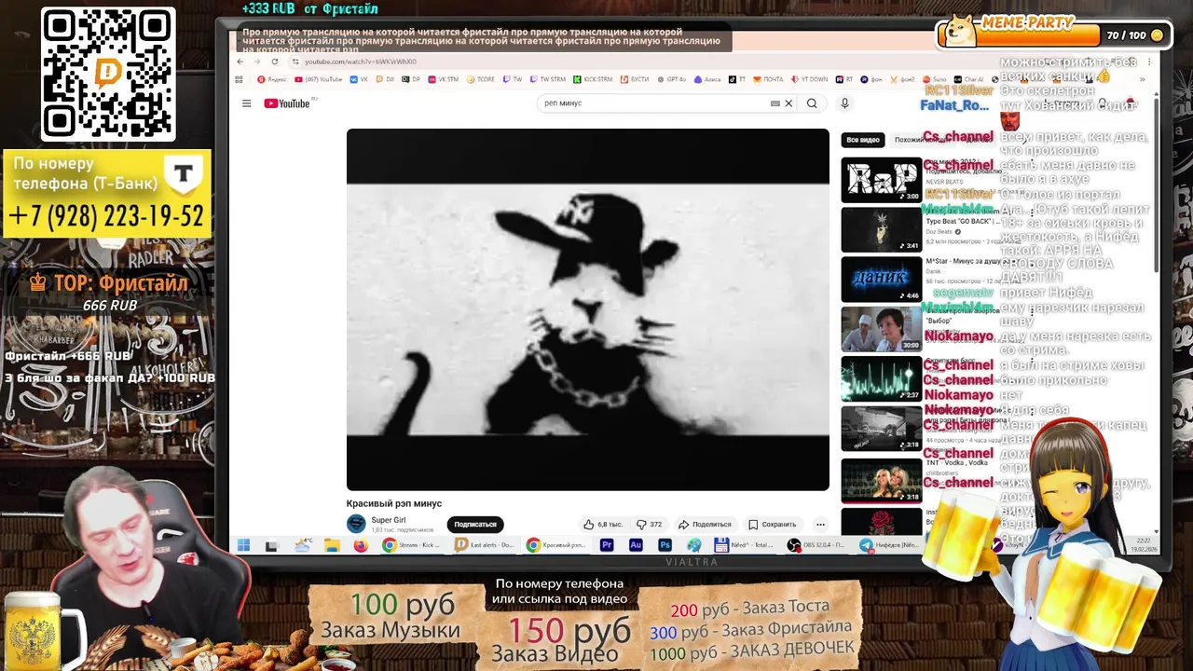Click the browser address bar URL
The height and width of the screenshot is (671, 1193).
click(x=361, y=62)
